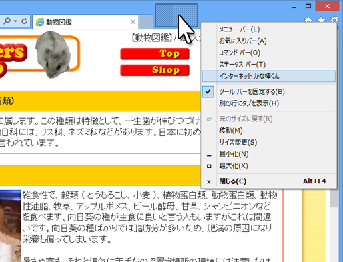This screenshot has height=262, width=343.
Task: Open the Home icon in toolbar
Action: pos(308,20)
